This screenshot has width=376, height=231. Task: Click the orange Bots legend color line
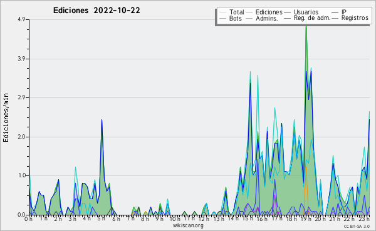point(223,18)
